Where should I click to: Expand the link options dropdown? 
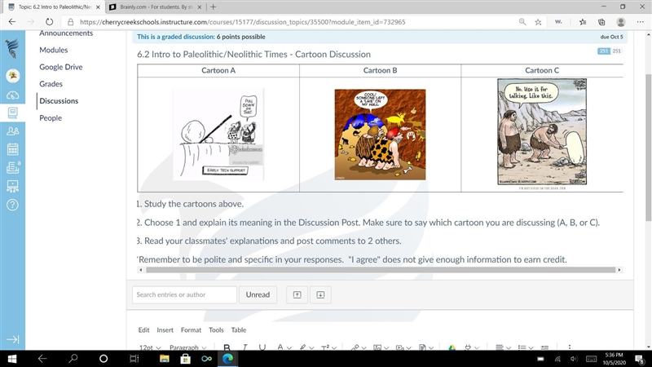[363, 347]
